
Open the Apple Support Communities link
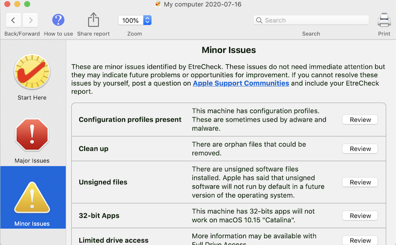241,83
